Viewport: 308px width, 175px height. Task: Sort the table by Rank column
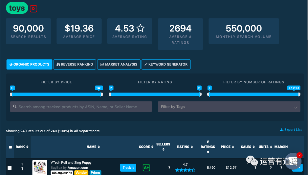(x=22, y=147)
